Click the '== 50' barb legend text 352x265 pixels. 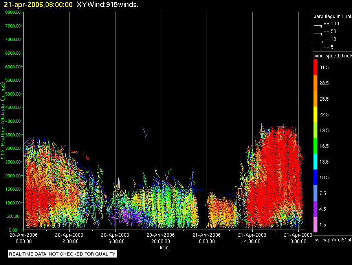coord(330,31)
